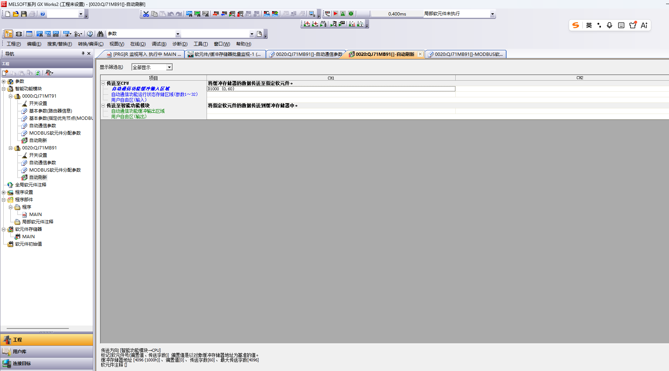This screenshot has height=371, width=669.
Task: Pin the 导航 panel with pushpin
Action: (83, 54)
